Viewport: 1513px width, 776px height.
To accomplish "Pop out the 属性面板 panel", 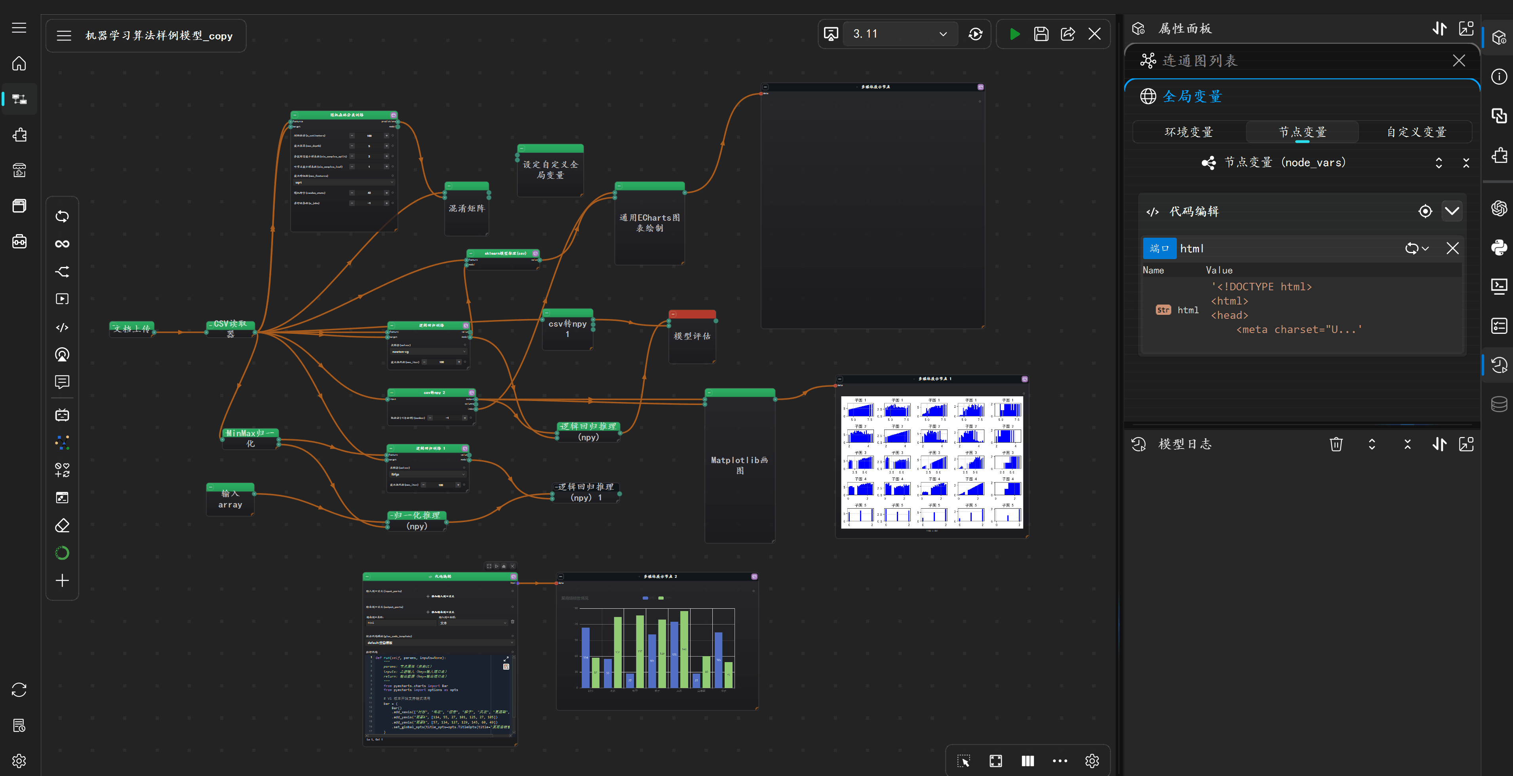I will pyautogui.click(x=1466, y=28).
